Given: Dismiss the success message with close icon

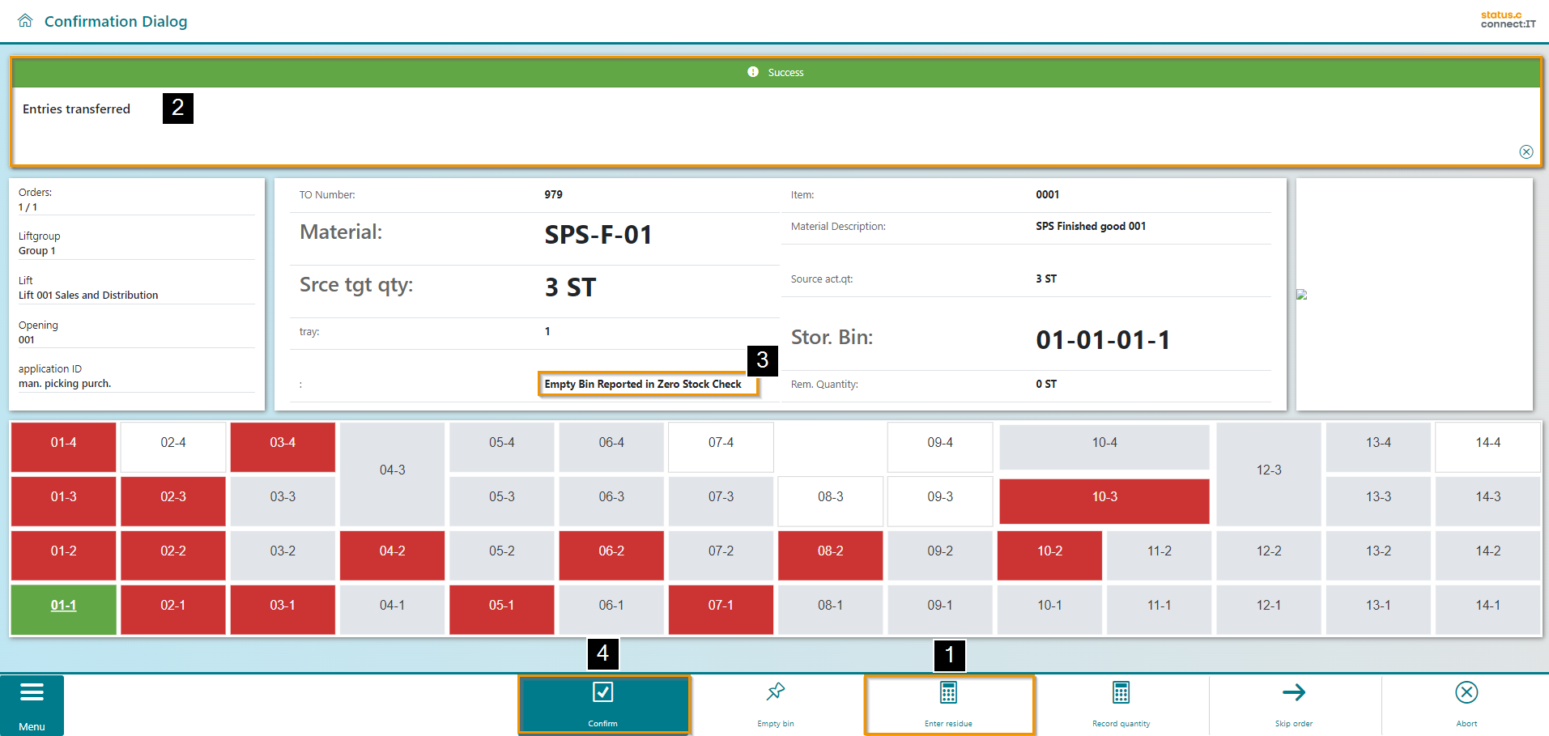Looking at the screenshot, I should click(1526, 151).
